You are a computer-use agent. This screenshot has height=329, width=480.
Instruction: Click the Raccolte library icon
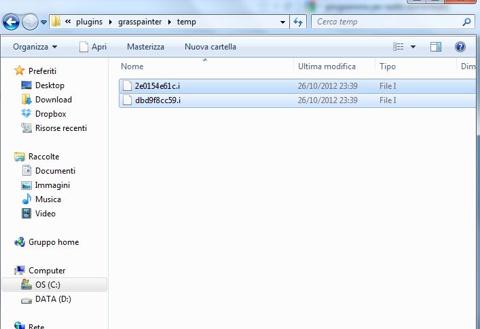(20, 157)
